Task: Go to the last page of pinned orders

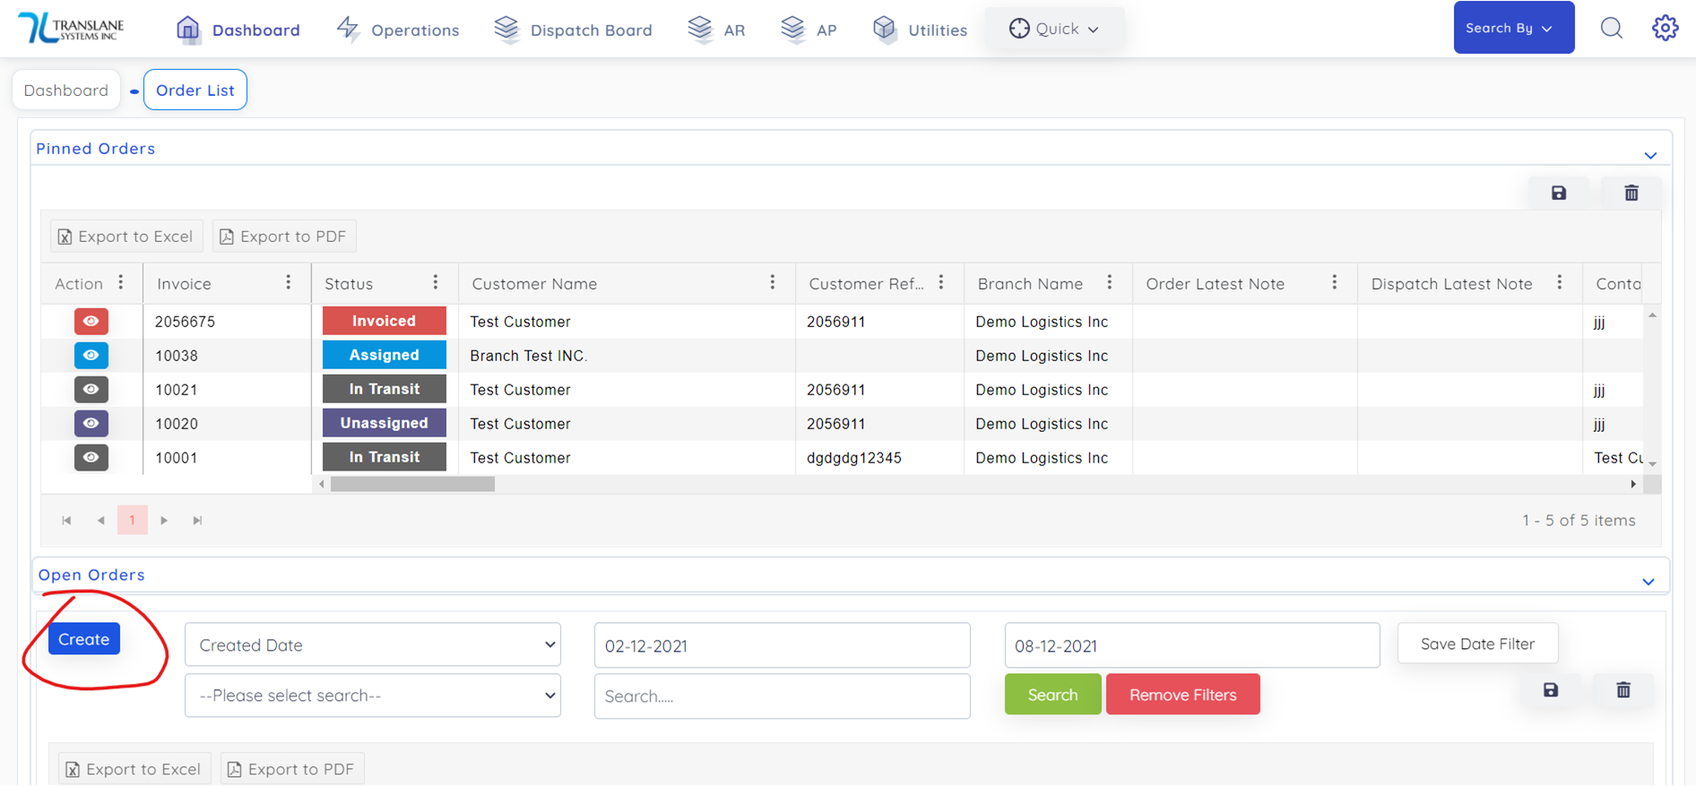Action: pyautogui.click(x=197, y=521)
